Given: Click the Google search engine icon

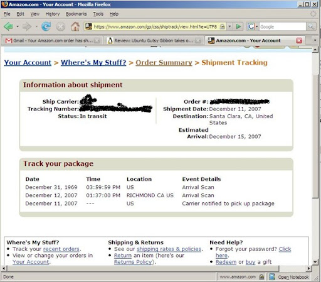Looking at the screenshot, I should (x=251, y=26).
